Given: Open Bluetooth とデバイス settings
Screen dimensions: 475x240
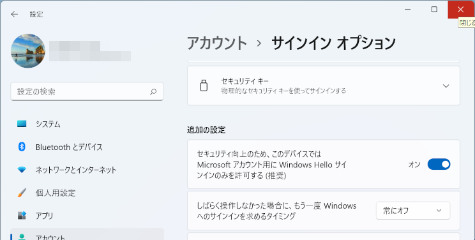Looking at the screenshot, I should pyautogui.click(x=87, y=147).
